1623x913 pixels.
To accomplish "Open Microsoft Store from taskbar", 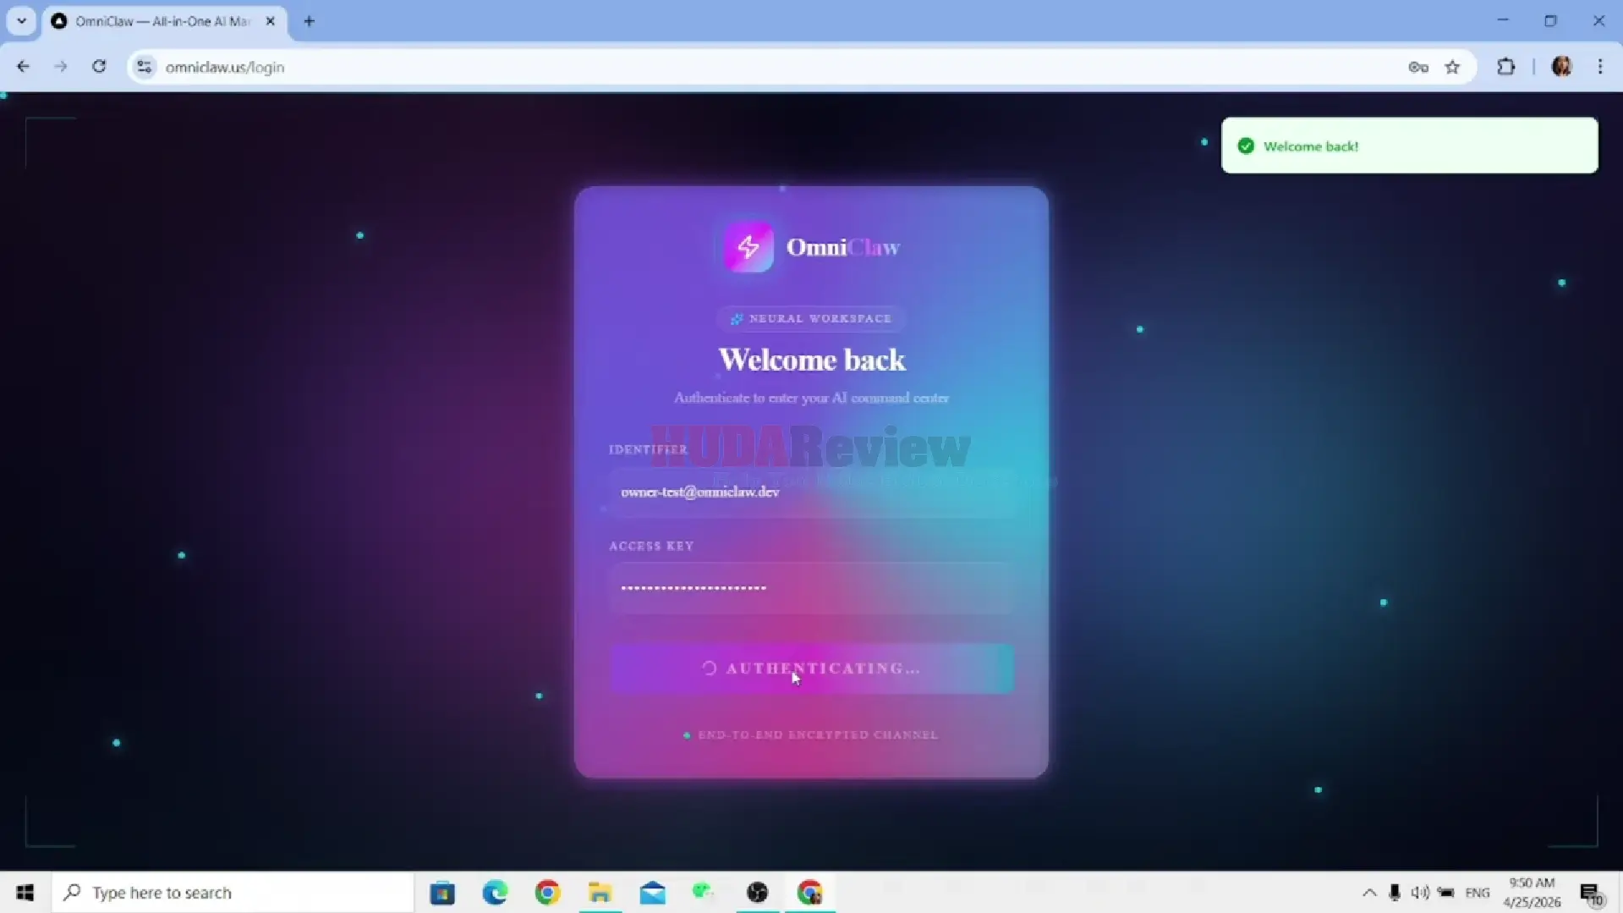I will coord(442,893).
